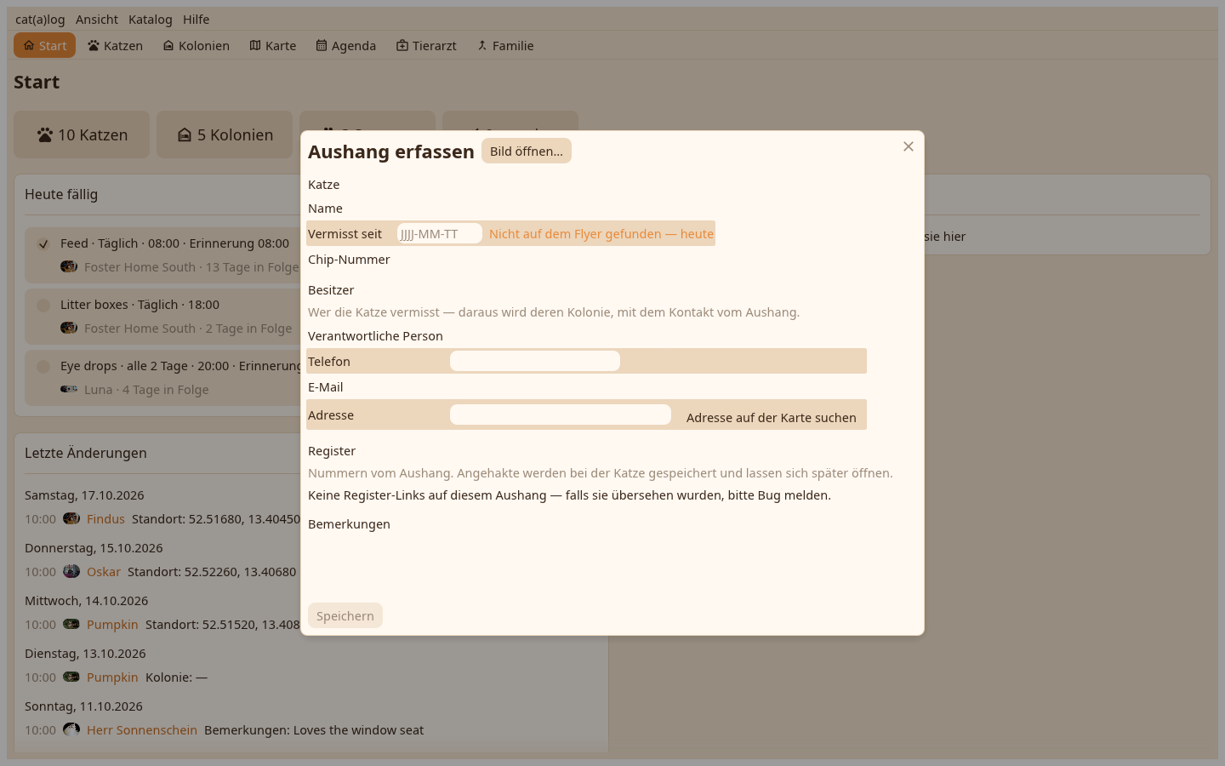Click avatar beside Foster Home South, 13 Tage
Screen dimensions: 1225x766
click(x=69, y=266)
